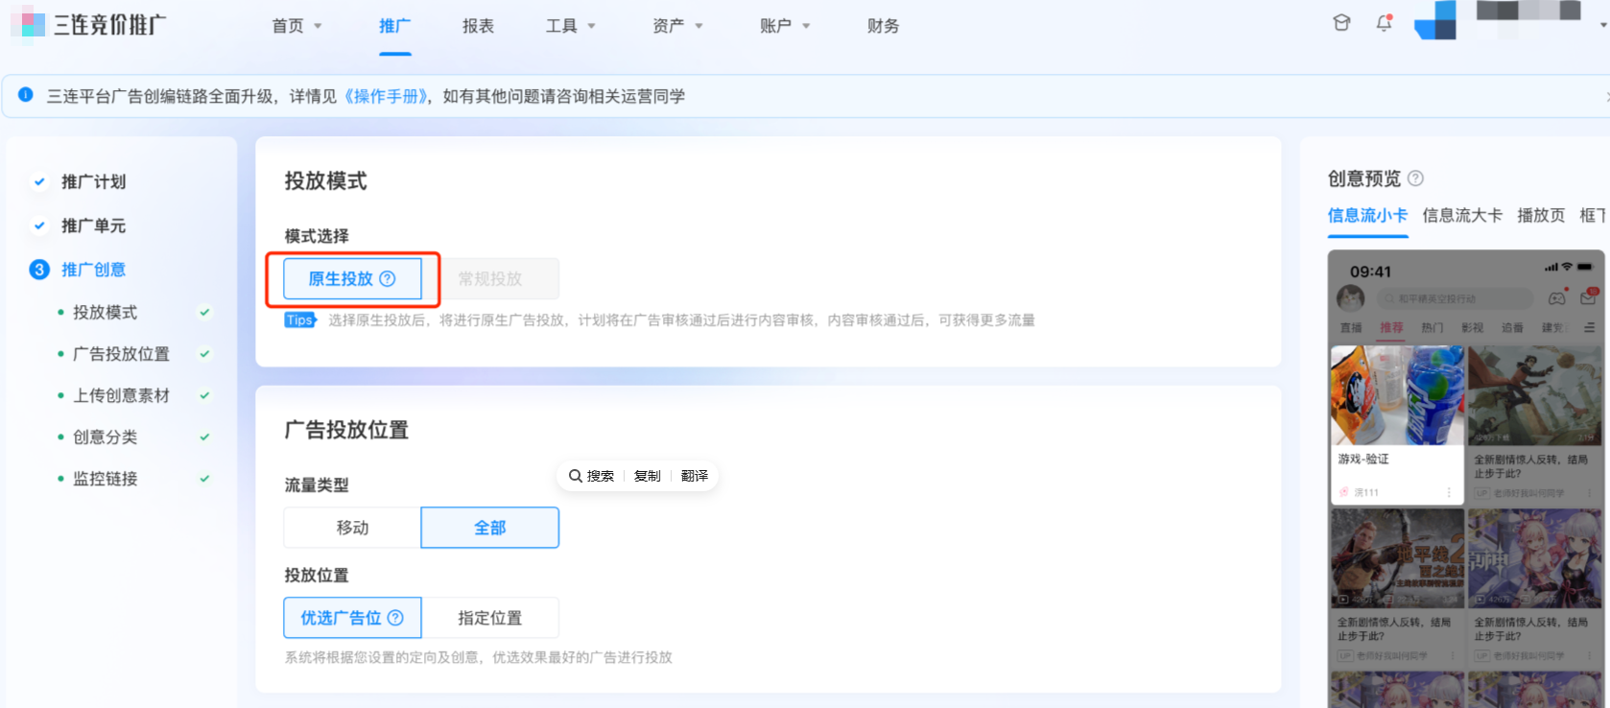Click the help icon in 原生投放 button

coord(388,279)
